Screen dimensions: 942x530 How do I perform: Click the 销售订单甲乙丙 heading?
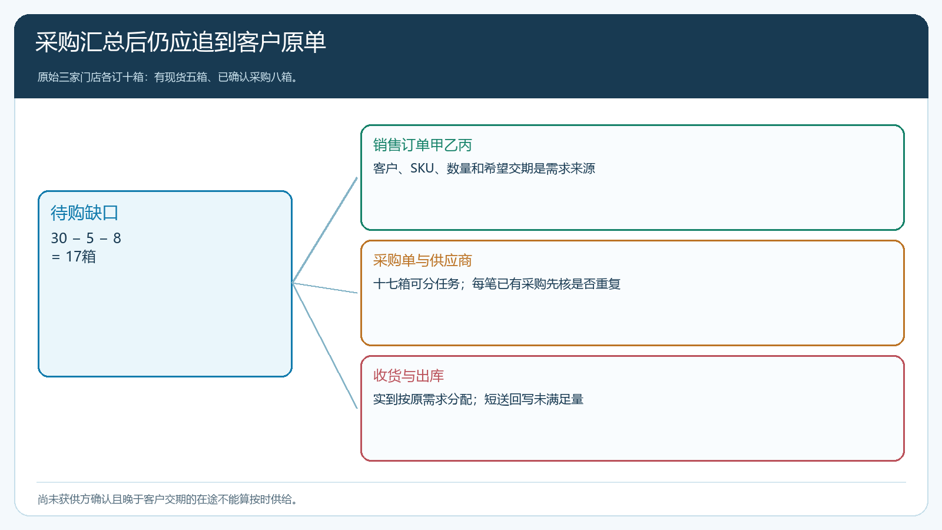pos(423,145)
